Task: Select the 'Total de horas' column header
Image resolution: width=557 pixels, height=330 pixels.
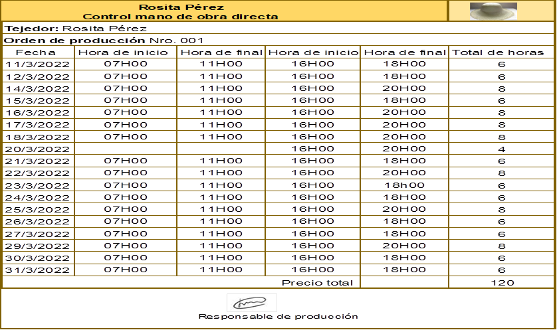Action: 502,52
